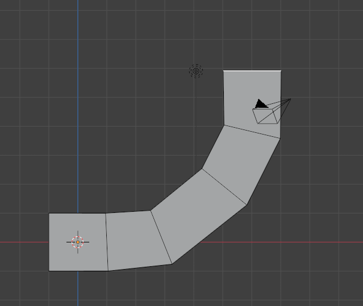Click the highlighted white top edge of the mesh
This screenshot has height=306, width=363.
coord(252,71)
